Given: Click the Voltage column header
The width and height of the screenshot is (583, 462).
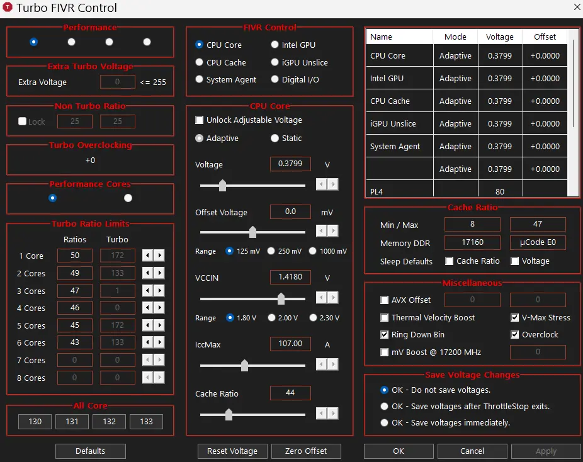Looking at the screenshot, I should (500, 37).
